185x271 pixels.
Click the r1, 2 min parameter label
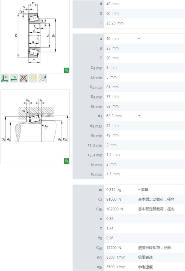click(95, 145)
